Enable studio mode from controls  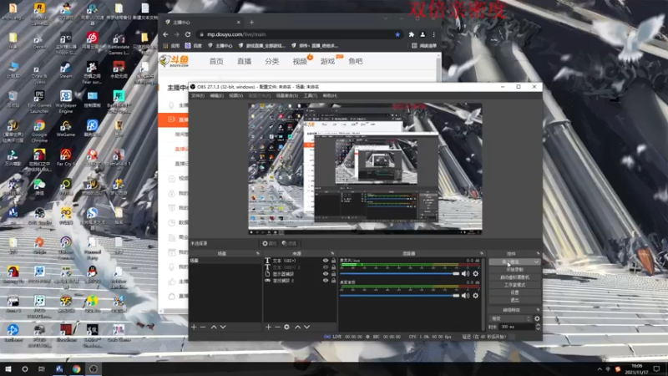coord(514,285)
